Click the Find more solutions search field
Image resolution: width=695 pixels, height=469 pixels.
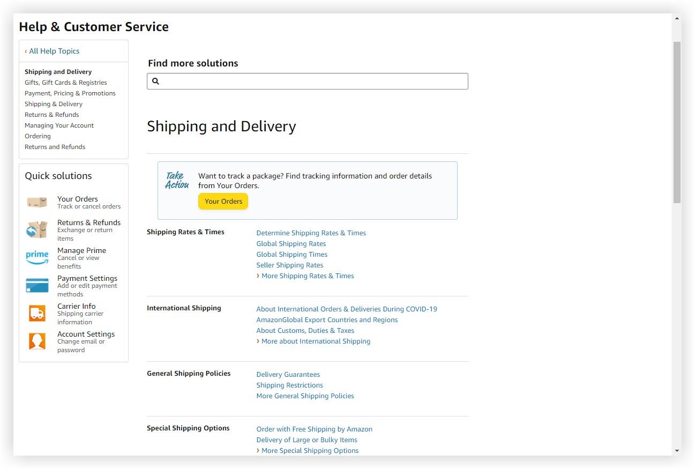click(x=313, y=81)
